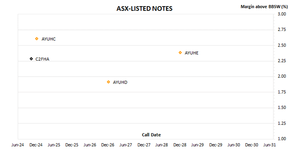Screen dimensions: 289x151
Task: Click the Jun-31 horizontal axis label
Action: (x=270, y=145)
